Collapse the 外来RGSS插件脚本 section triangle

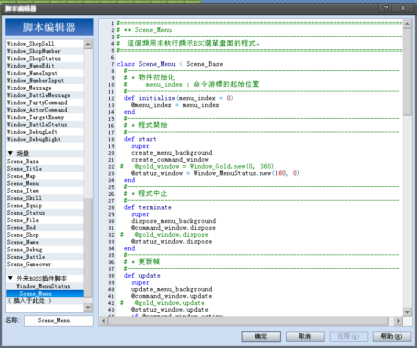tap(11, 278)
